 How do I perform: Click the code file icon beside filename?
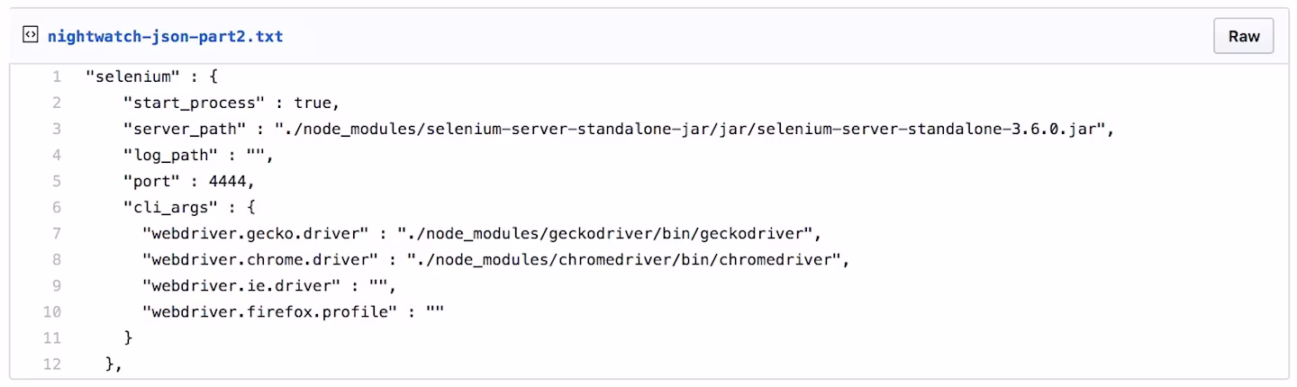(30, 36)
